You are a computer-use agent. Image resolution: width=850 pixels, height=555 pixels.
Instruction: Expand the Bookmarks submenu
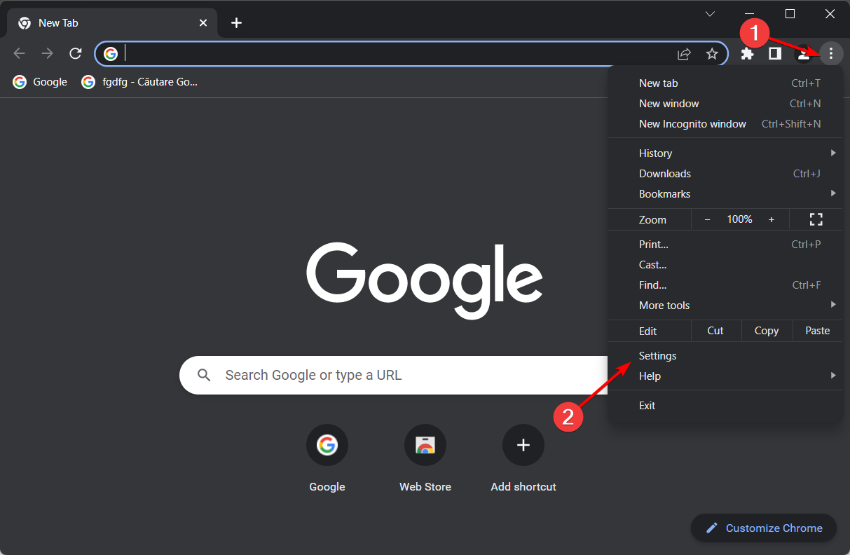point(725,193)
